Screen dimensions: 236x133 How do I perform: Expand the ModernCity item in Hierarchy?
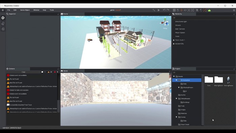coord(174,44)
